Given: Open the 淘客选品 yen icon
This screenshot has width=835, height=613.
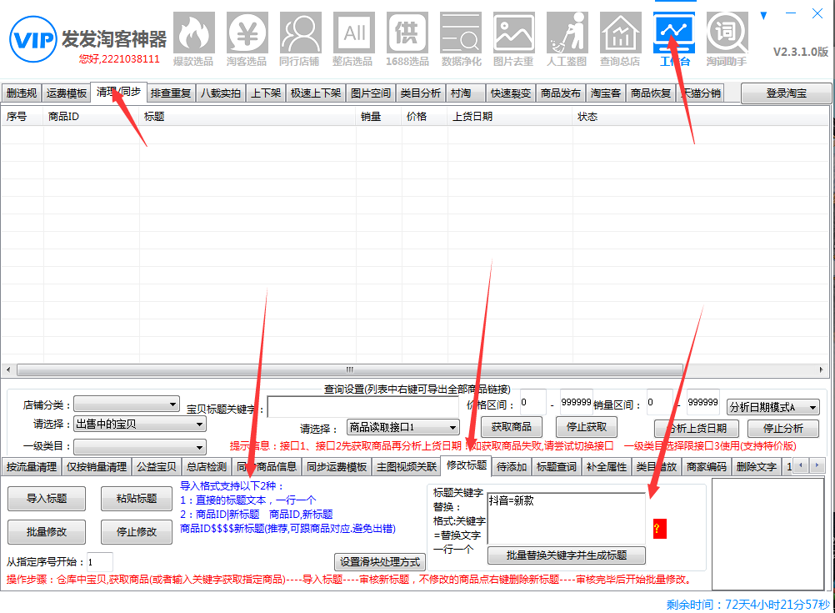Looking at the screenshot, I should click(x=247, y=33).
